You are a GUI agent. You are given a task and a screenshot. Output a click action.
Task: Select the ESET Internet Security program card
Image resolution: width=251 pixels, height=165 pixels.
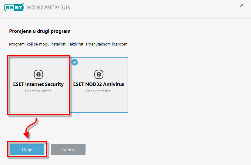click(x=38, y=100)
